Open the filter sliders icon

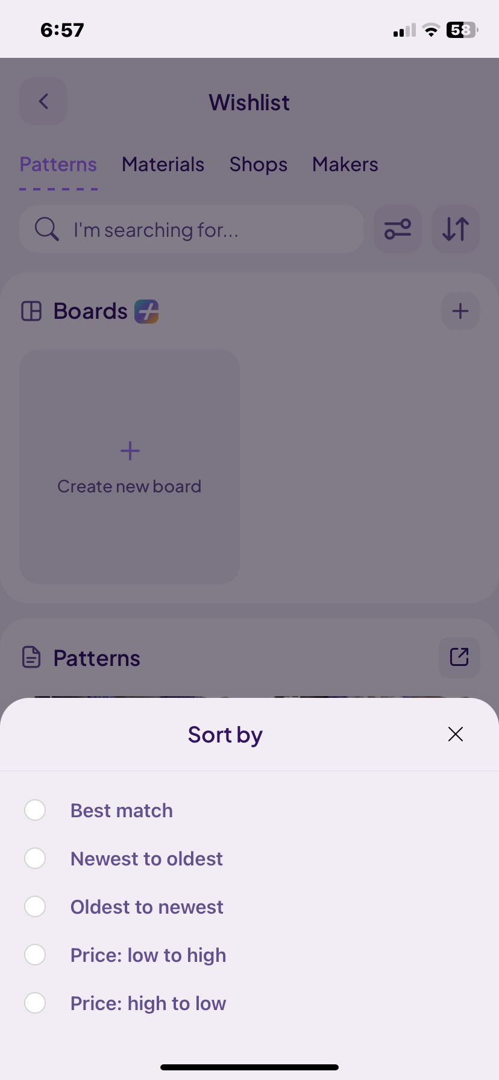(x=398, y=229)
